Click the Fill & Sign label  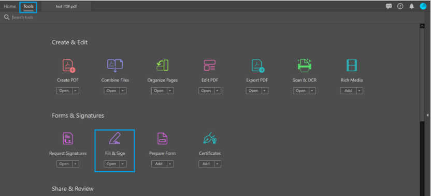115,153
